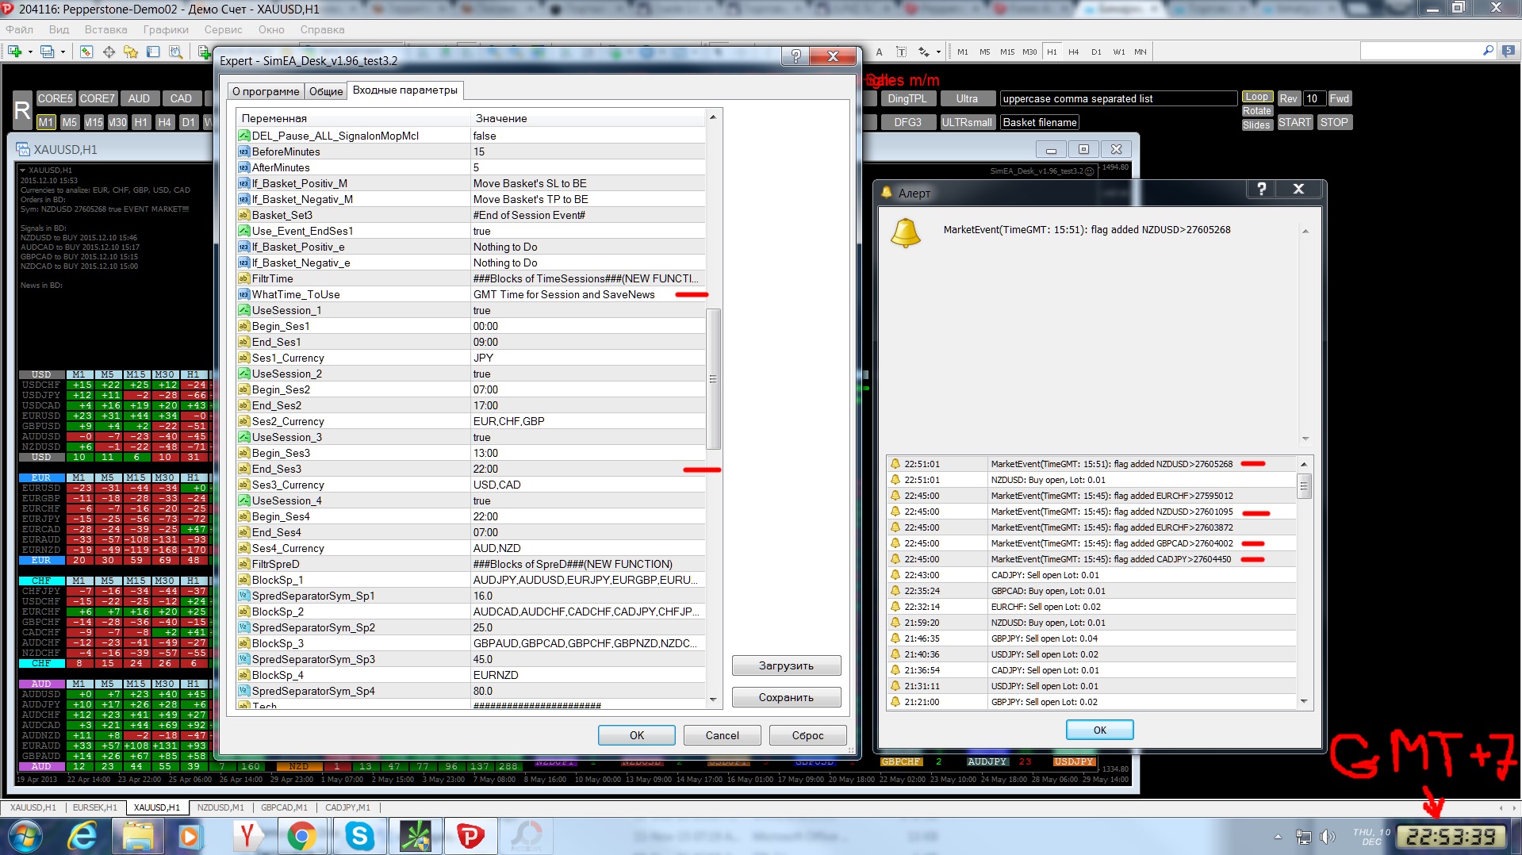The width and height of the screenshot is (1522, 855).
Task: Toggle the Market Watch panel icon
Action: click(86, 52)
